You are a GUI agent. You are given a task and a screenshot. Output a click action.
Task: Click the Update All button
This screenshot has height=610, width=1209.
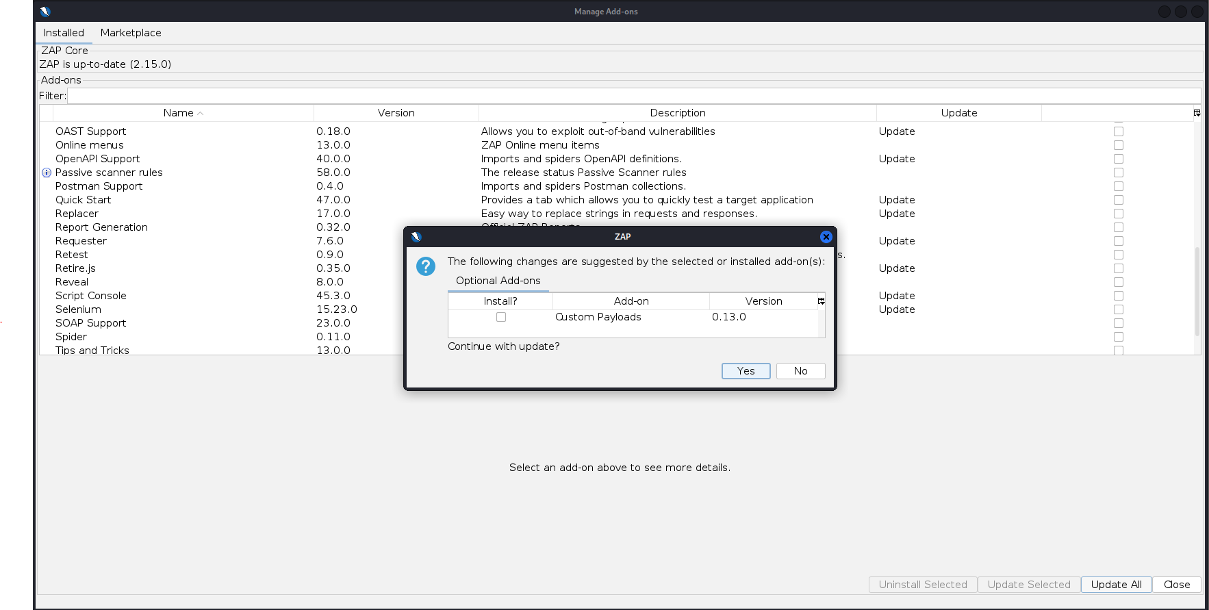1117,585
